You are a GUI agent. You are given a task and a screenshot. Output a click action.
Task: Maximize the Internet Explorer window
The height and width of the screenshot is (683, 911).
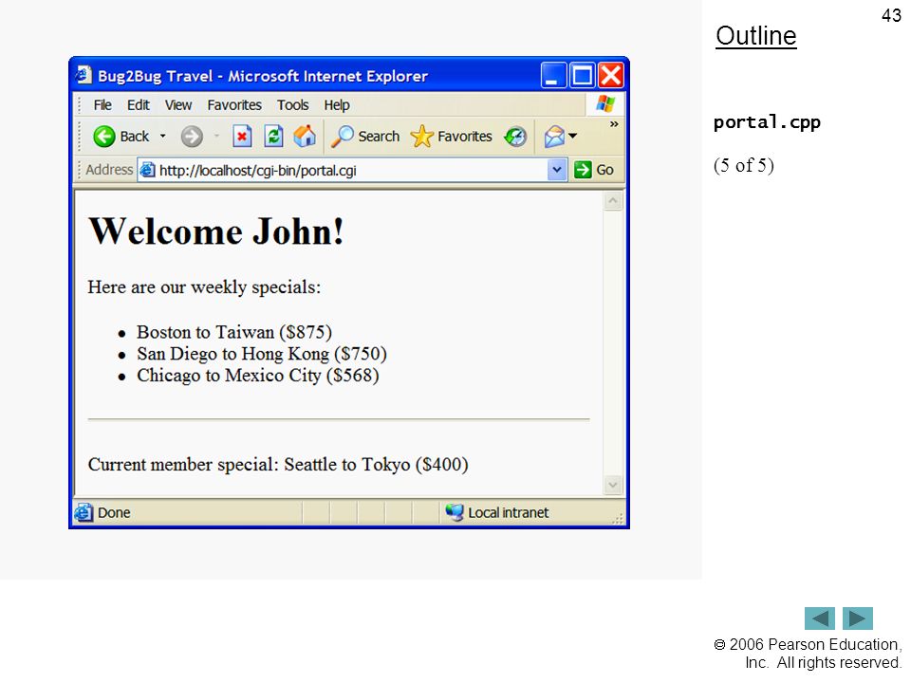pos(582,76)
